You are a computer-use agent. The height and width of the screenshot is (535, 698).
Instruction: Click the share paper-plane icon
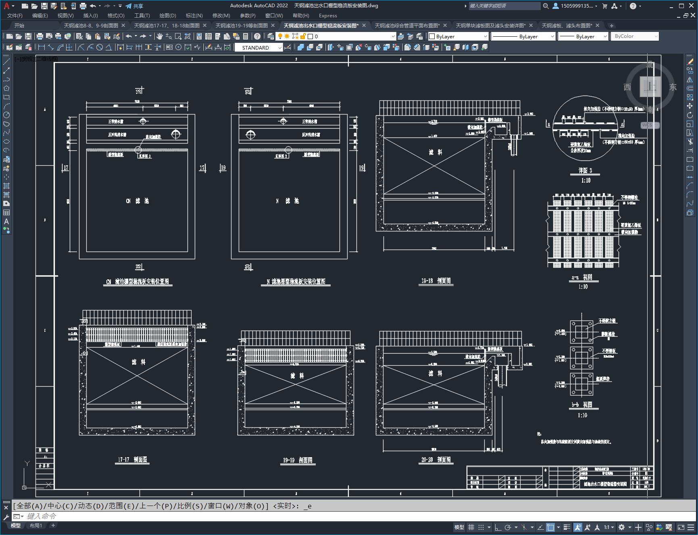point(128,6)
